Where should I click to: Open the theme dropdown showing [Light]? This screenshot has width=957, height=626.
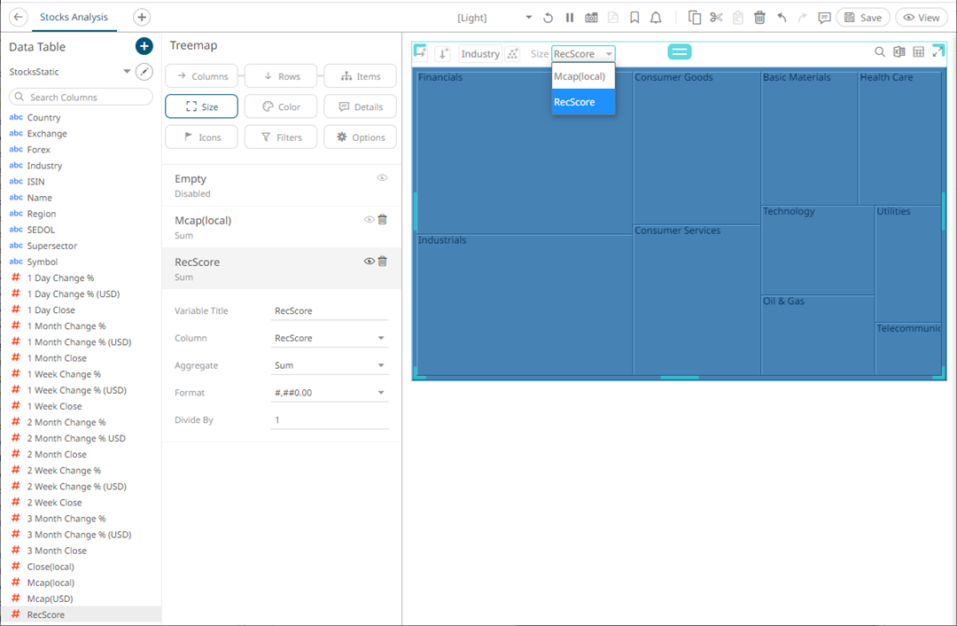pos(494,18)
